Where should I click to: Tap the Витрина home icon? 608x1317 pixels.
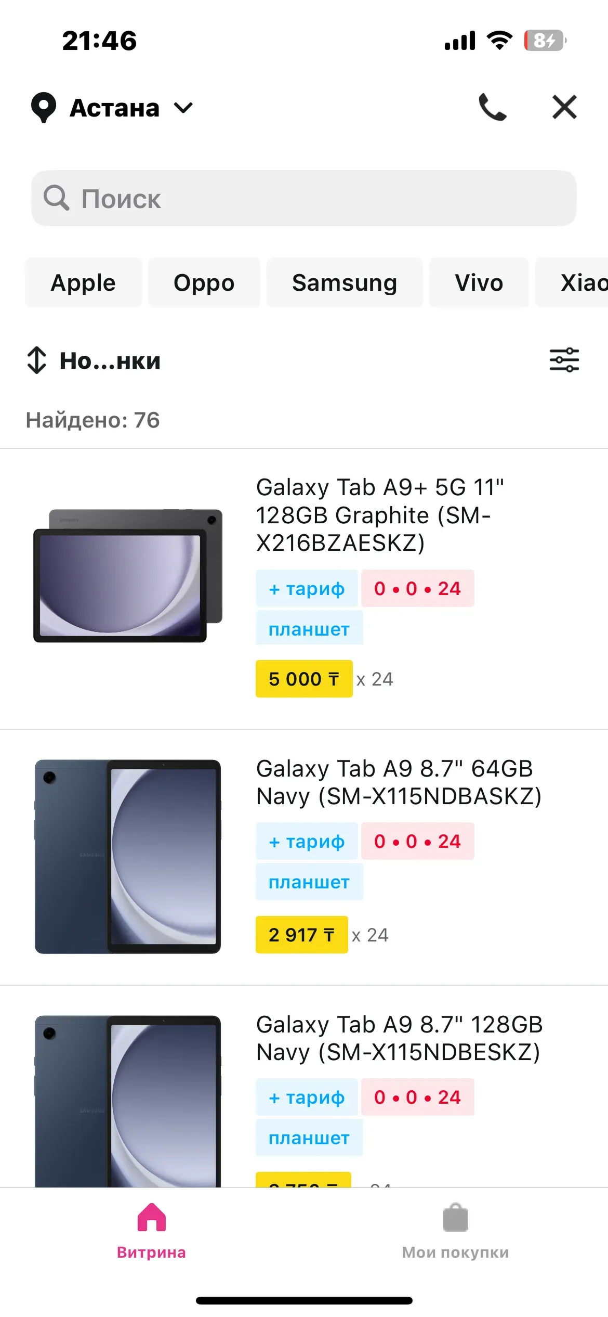tap(151, 1217)
